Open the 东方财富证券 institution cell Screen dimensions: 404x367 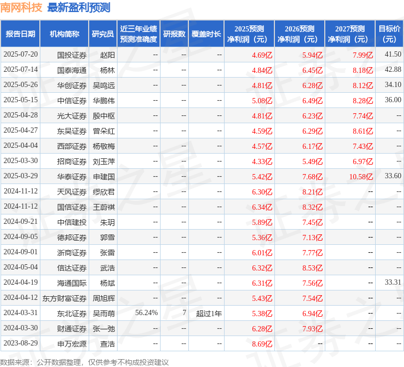(x=65, y=298)
